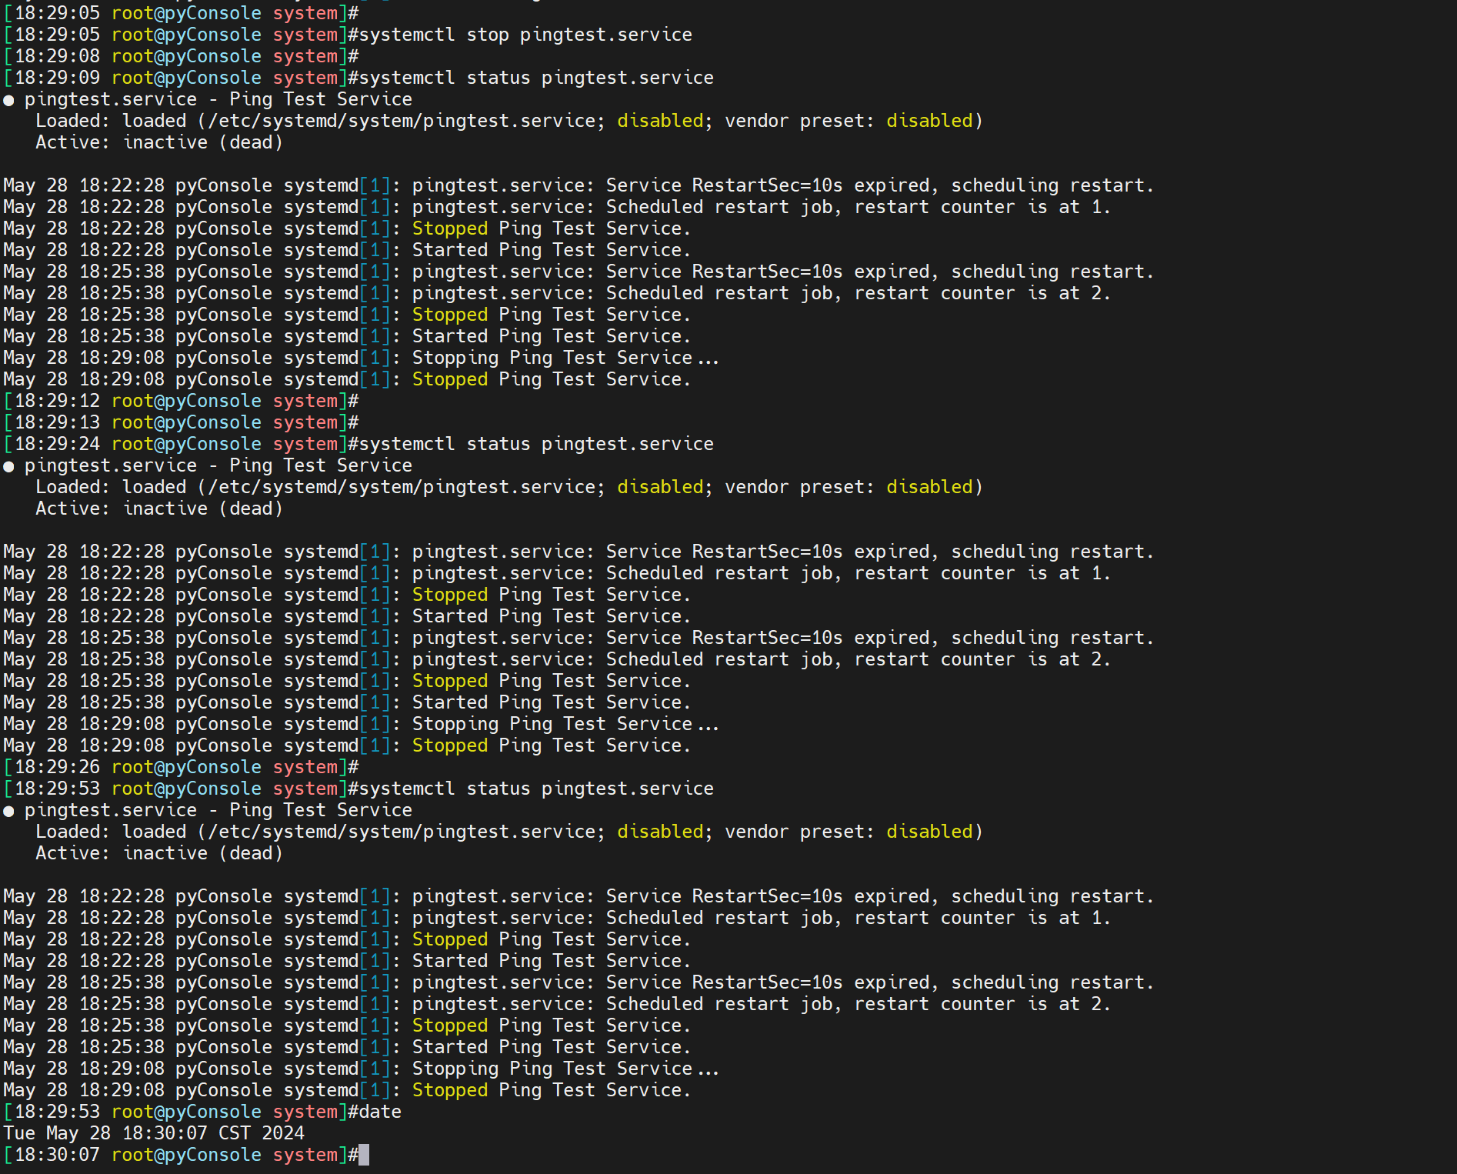Click the status command at the 18:29:09 prompt
The image size is (1457, 1174).
click(536, 78)
